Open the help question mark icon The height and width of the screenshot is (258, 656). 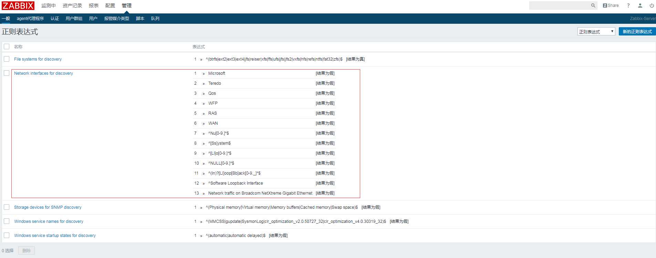tap(628, 6)
